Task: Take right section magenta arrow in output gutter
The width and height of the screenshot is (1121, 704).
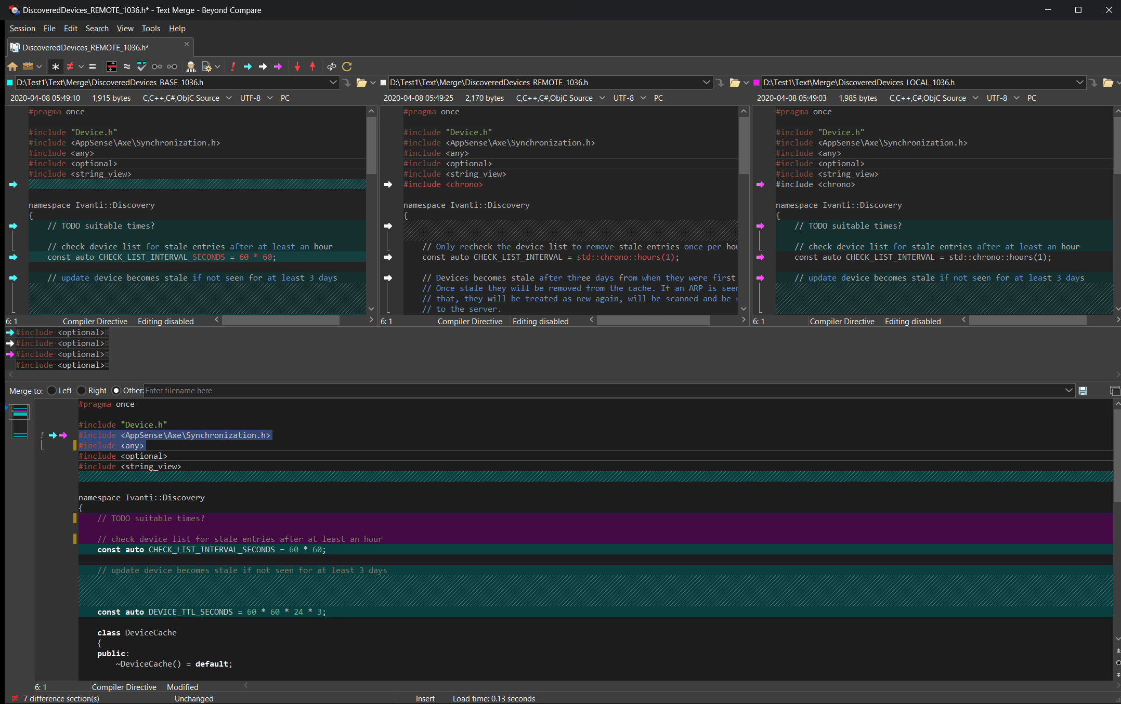Action: click(63, 435)
